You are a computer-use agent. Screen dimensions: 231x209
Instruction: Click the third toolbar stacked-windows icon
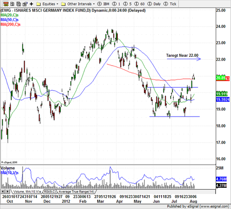[19, 4]
